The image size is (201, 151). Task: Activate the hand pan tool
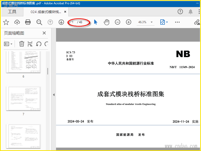click(107, 22)
